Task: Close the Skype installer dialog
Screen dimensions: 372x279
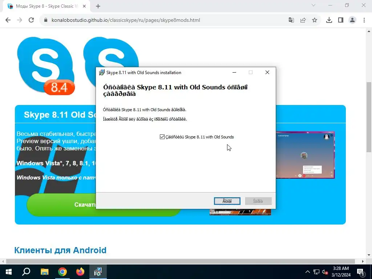Action: (x=267, y=72)
